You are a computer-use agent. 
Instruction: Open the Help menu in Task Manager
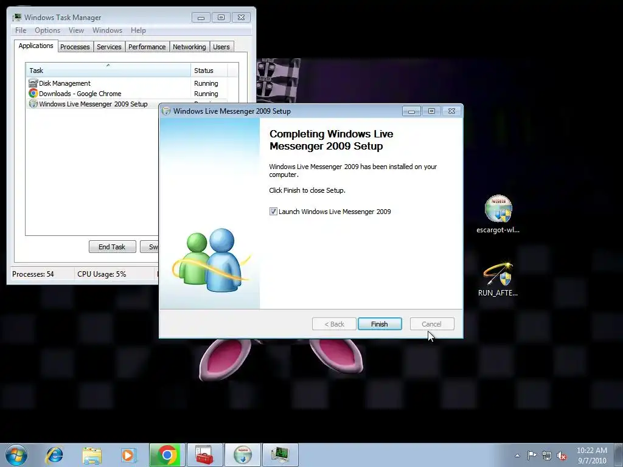(x=138, y=30)
